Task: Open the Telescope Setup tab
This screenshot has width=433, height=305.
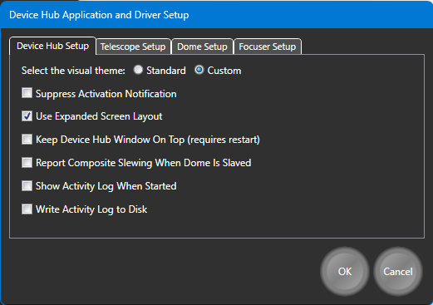Action: 133,47
